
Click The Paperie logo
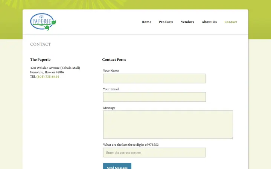pyautogui.click(x=43, y=22)
